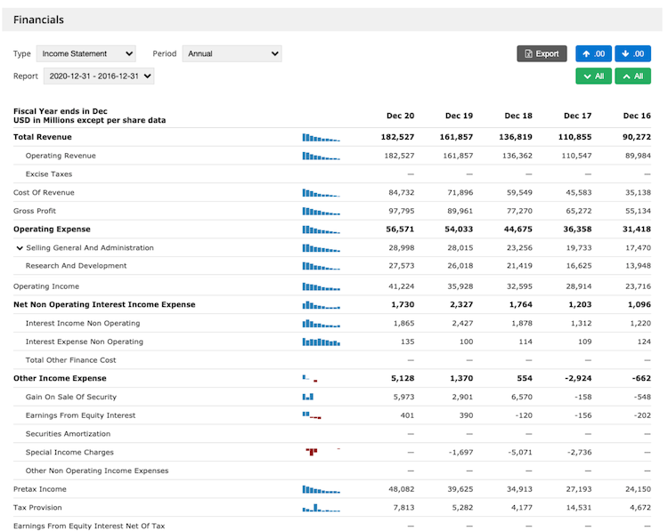Click the Gross Profit sparkline chart

pyautogui.click(x=322, y=211)
